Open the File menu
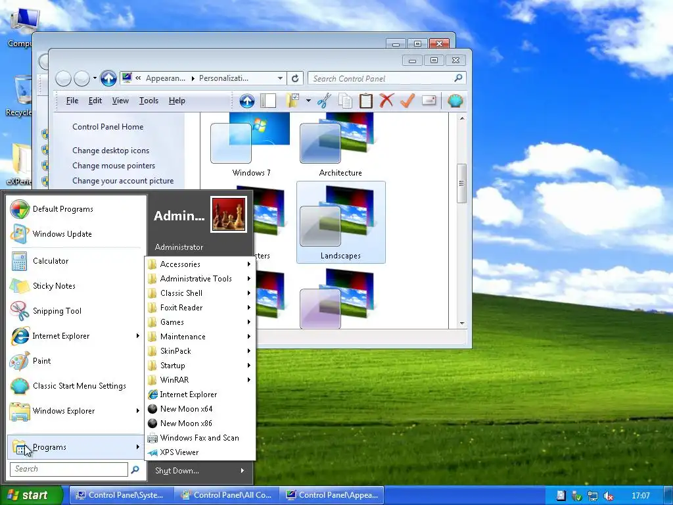Viewport: 673px width, 505px height. coord(72,101)
